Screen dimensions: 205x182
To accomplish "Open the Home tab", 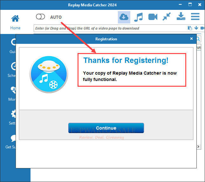I will (x=15, y=22).
